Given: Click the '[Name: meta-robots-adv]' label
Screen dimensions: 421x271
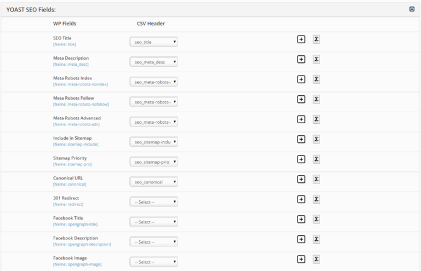Looking at the screenshot, I should [x=76, y=124].
